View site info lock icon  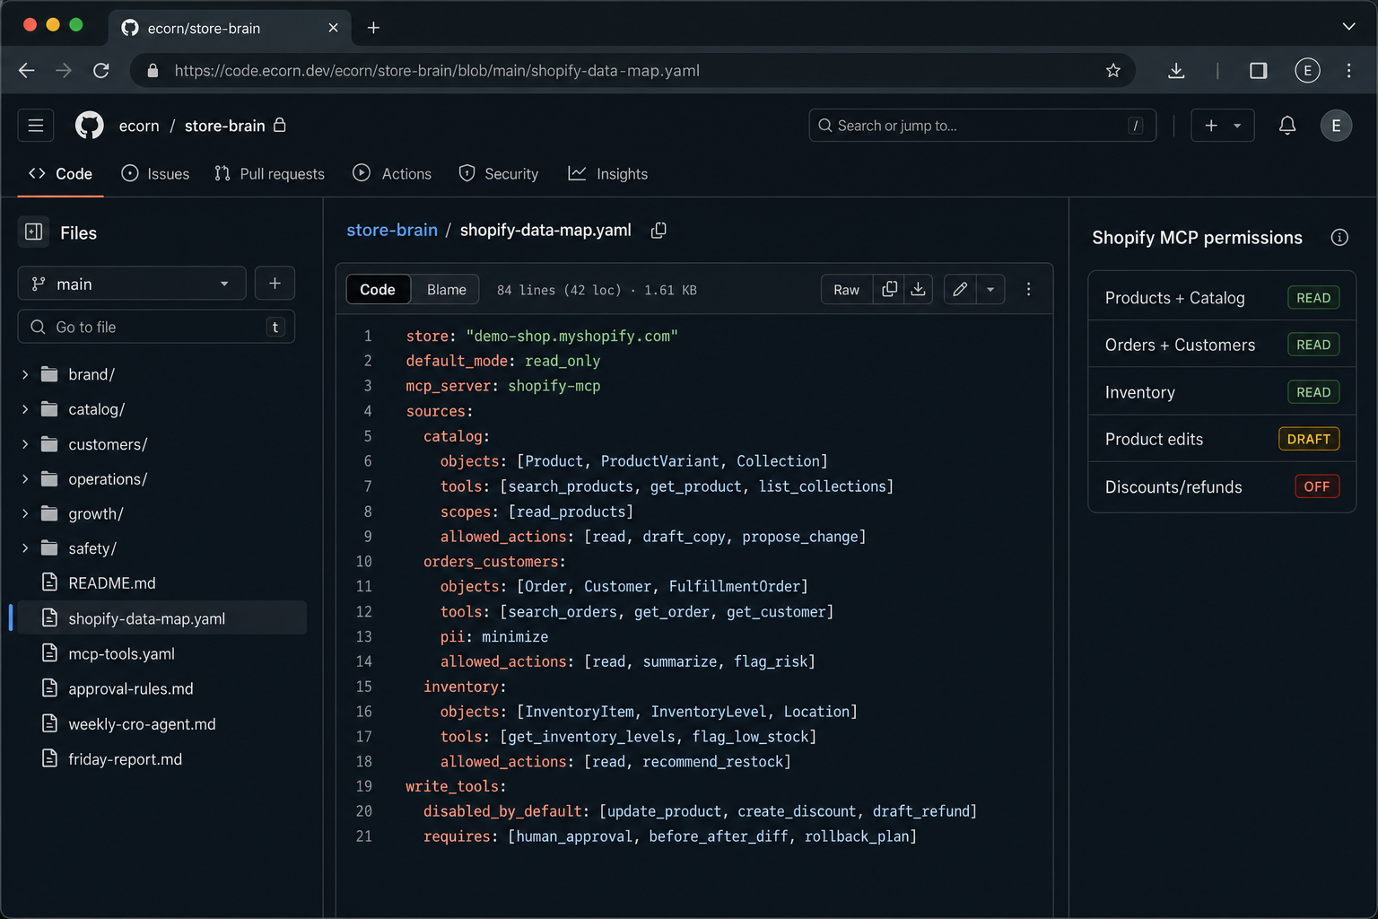click(153, 70)
